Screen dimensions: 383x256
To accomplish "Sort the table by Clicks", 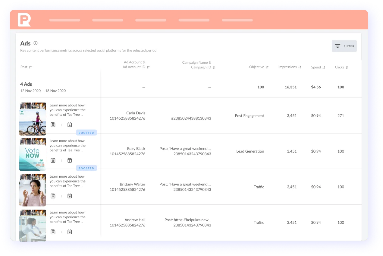I will pos(347,68).
